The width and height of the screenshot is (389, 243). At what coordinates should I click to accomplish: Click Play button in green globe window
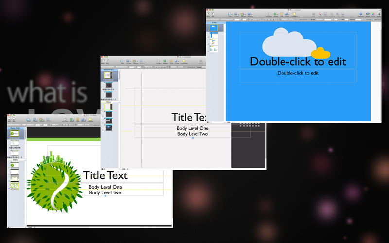14,120
